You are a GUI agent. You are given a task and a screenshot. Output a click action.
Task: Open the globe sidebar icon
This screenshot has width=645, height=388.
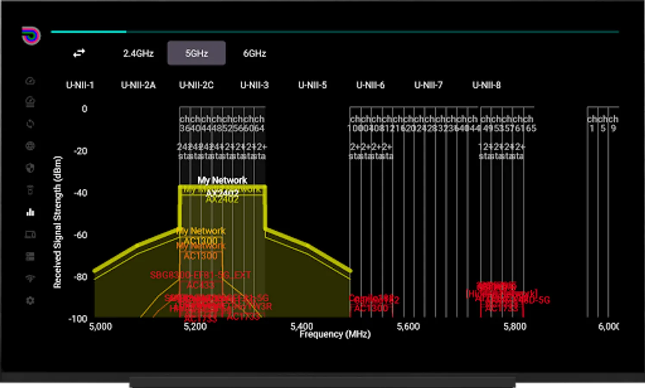(x=30, y=146)
